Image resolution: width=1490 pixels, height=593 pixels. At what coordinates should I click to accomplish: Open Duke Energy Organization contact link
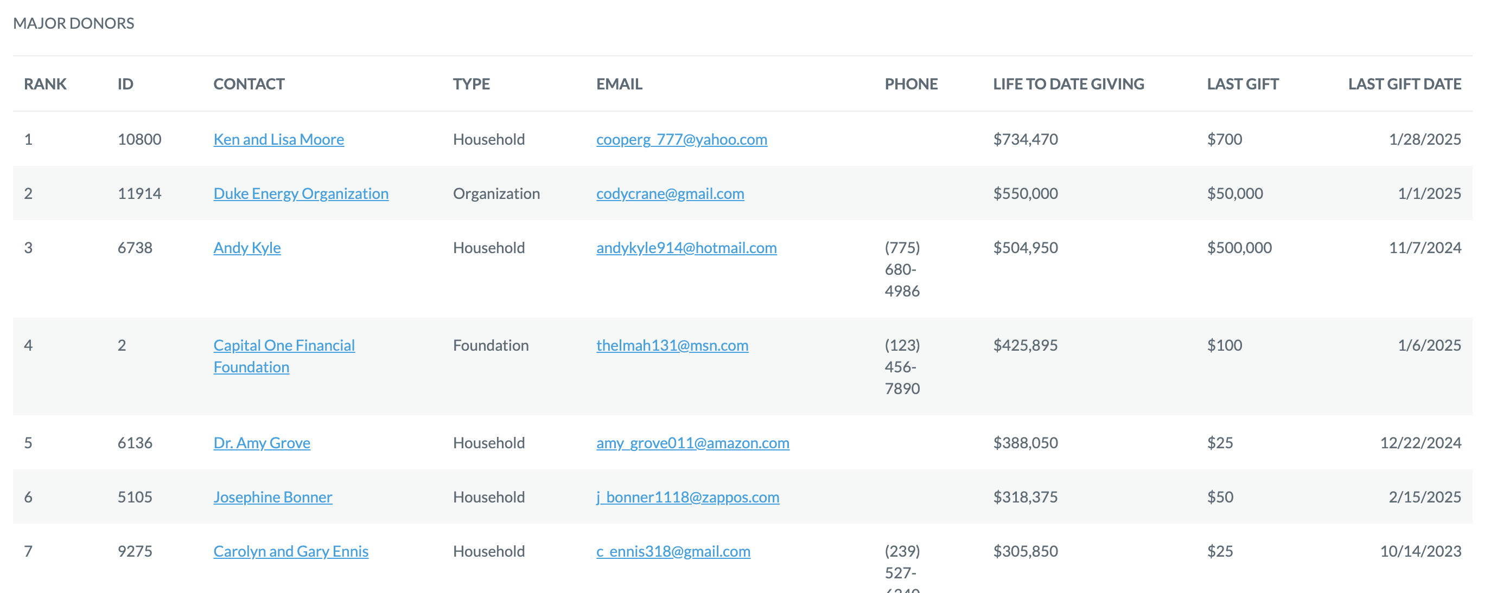[301, 194]
